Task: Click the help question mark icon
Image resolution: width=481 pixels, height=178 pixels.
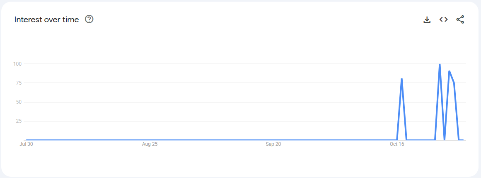Action: 89,19
